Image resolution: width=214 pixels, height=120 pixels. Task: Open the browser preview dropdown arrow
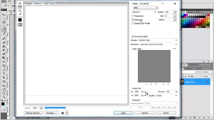[67, 113]
